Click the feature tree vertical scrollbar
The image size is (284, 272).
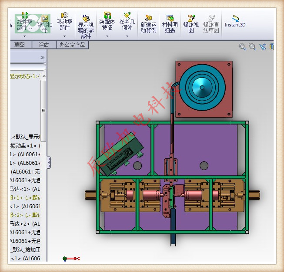(43, 108)
